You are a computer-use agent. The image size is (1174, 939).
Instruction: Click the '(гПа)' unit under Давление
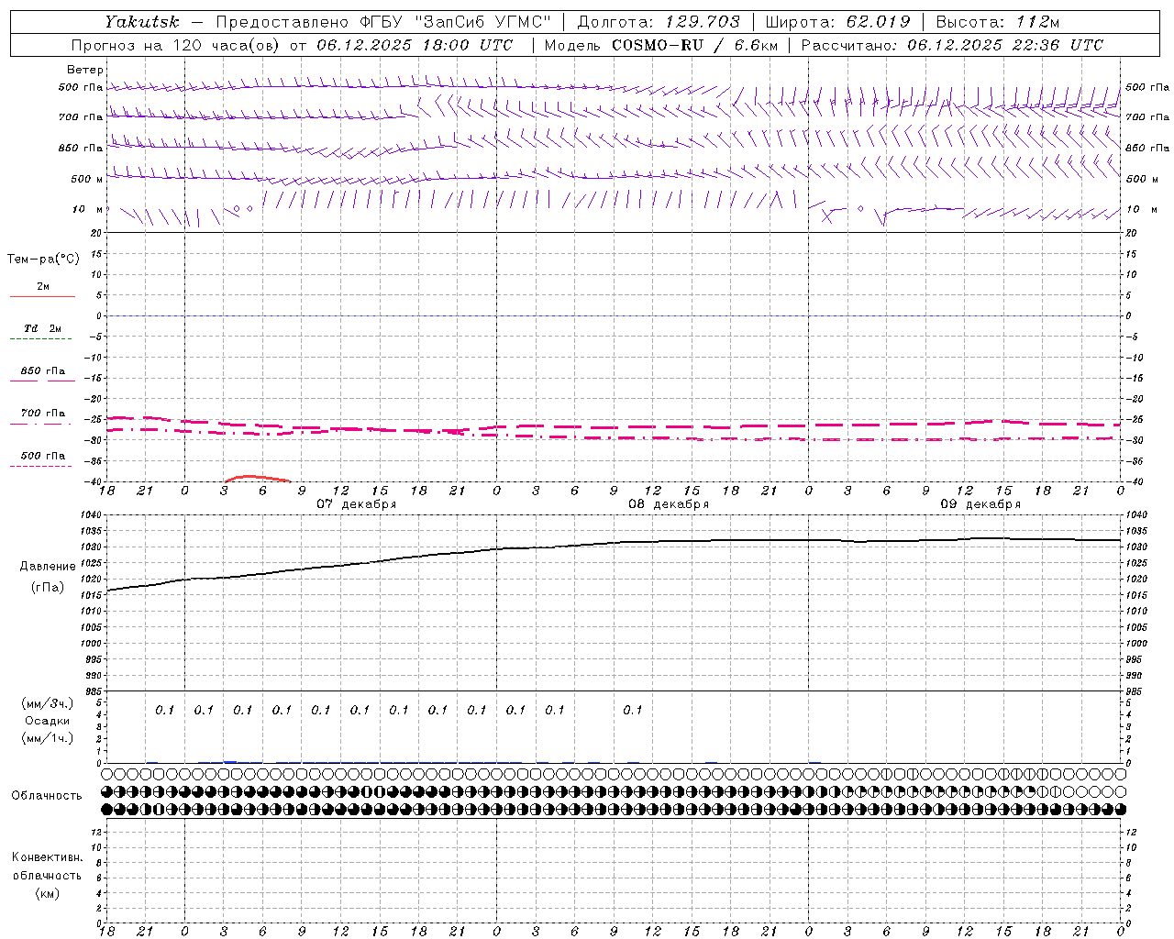[47, 588]
